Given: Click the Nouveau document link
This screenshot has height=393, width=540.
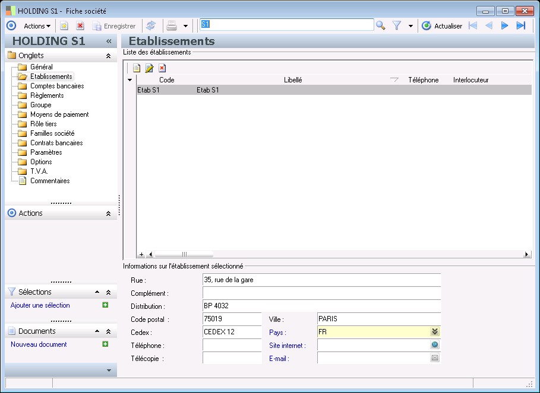Looking at the screenshot, I should (x=39, y=344).
